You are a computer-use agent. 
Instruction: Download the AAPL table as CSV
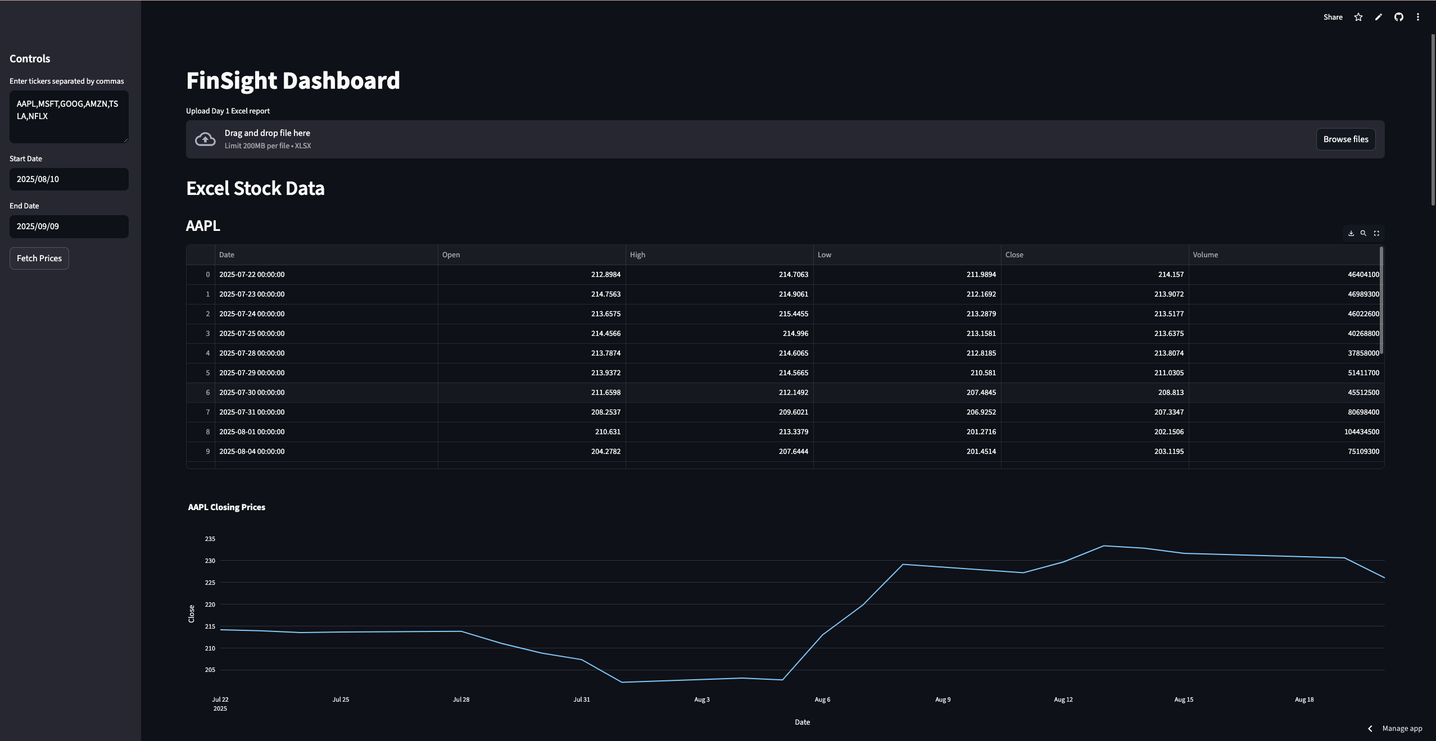point(1351,233)
